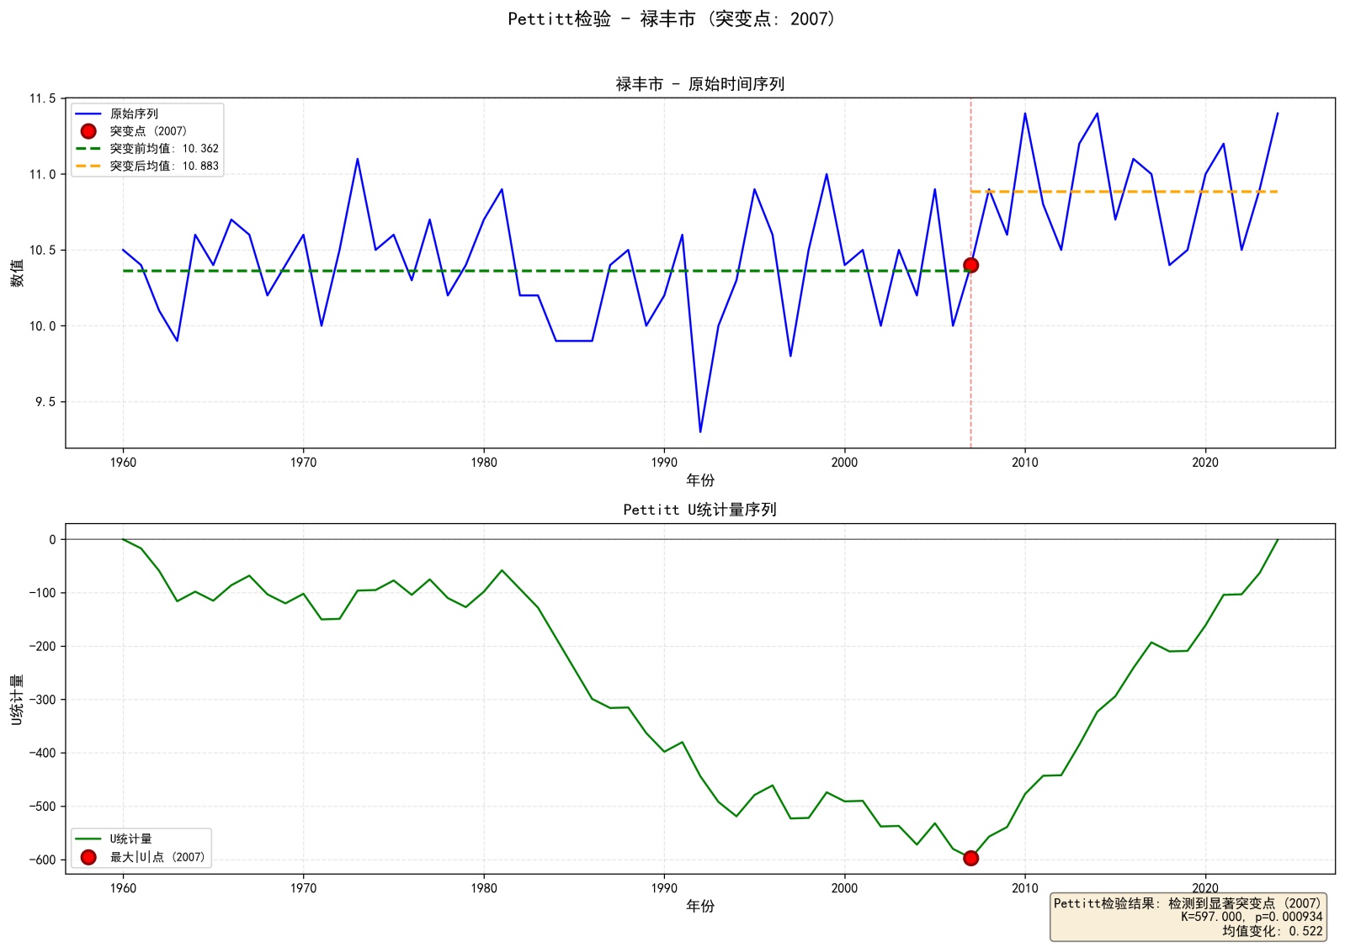Click the red max |U| marker on the green curve
This screenshot has width=1345, height=947.
(x=970, y=858)
